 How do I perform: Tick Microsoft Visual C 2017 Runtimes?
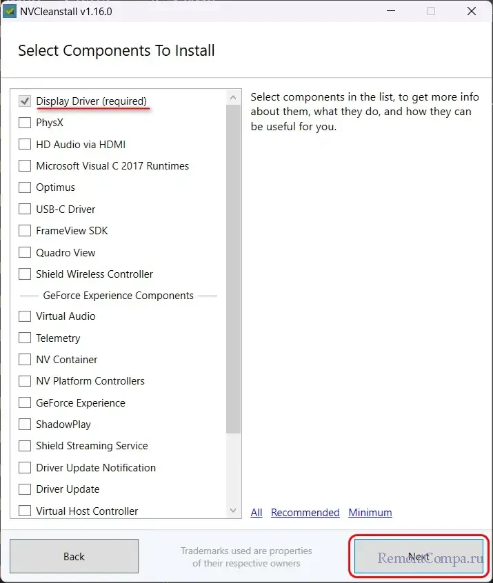[25, 166]
